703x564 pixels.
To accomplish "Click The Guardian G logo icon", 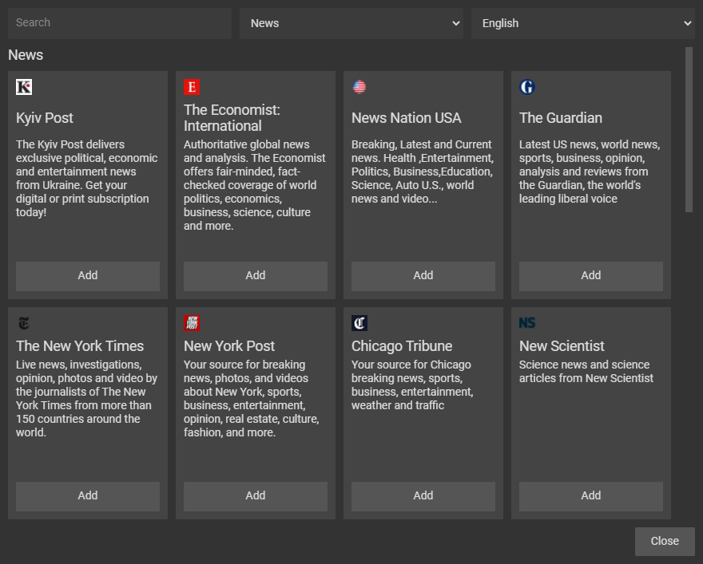I will pyautogui.click(x=526, y=87).
